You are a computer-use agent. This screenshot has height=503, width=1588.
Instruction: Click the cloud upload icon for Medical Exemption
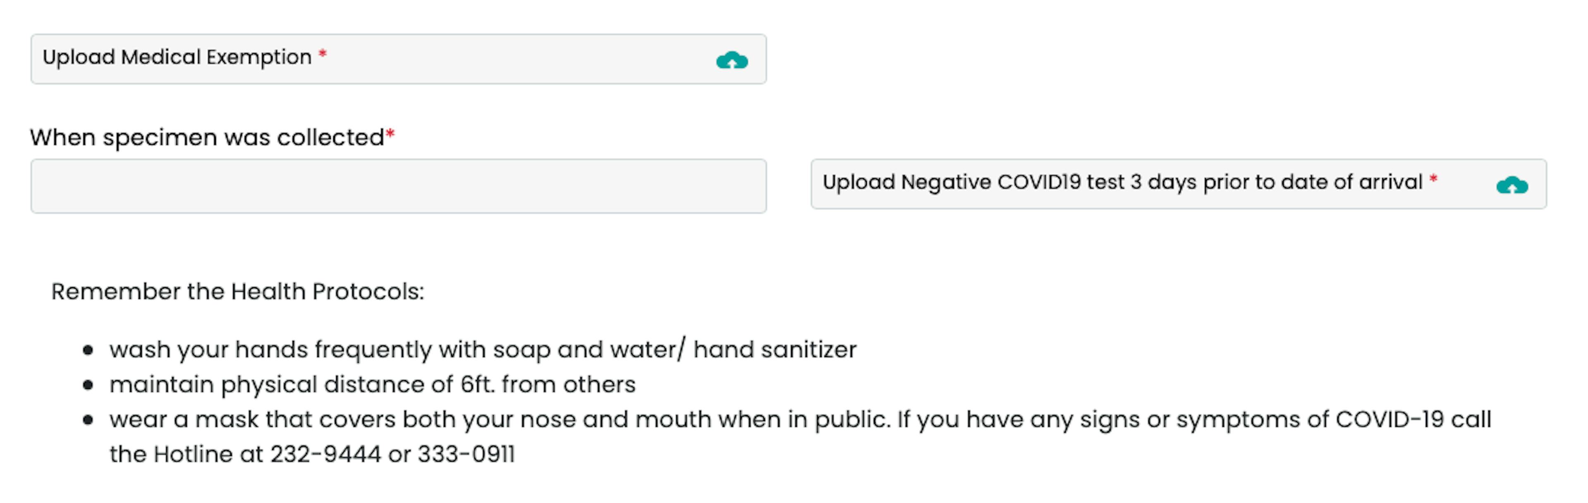(x=732, y=60)
